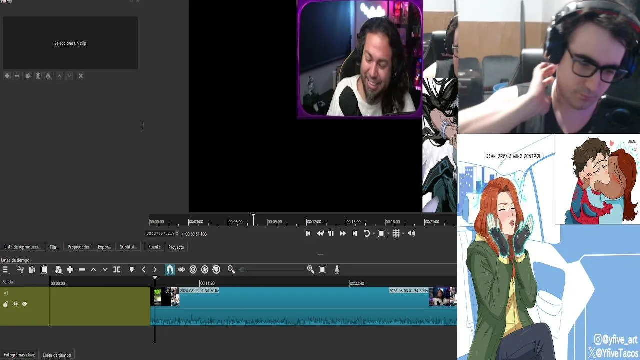Screen dimensions: 640x360
Task: Save the filter set in Filtros panel
Action: tap(48, 76)
